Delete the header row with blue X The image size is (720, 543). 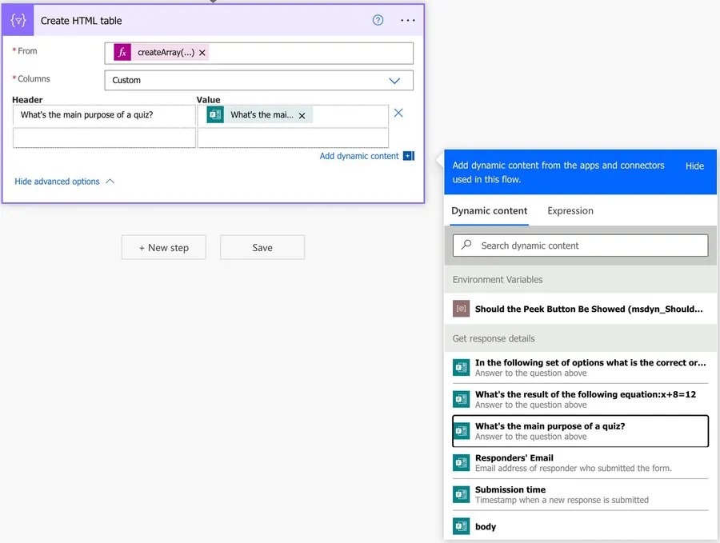click(398, 113)
